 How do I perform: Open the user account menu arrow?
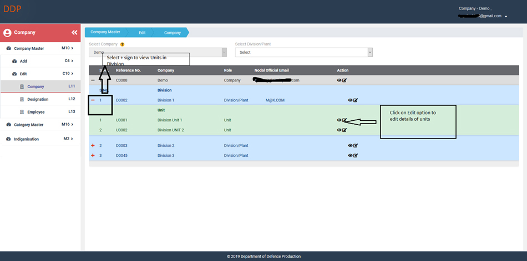(x=506, y=17)
